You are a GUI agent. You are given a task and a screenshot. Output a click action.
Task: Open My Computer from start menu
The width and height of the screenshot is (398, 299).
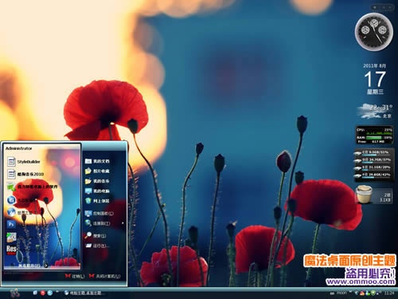point(97,191)
